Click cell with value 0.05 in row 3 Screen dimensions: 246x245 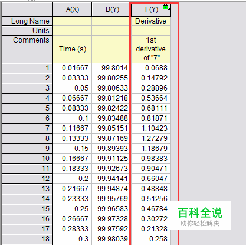(72, 88)
